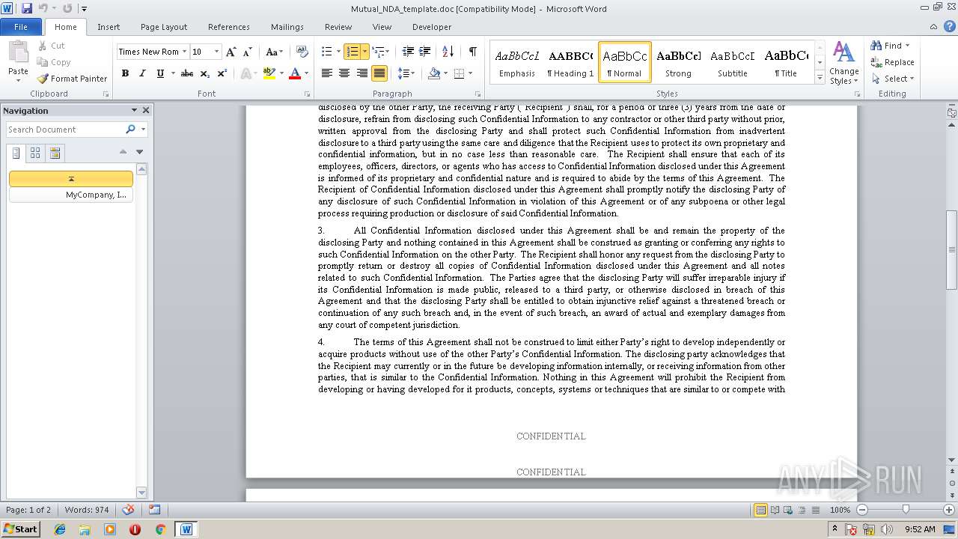Align text to the right
This screenshot has height=539, width=958.
(x=362, y=73)
